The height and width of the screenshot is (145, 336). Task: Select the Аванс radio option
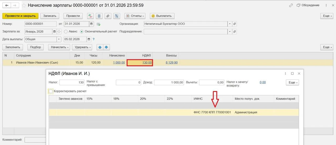tap(66, 32)
